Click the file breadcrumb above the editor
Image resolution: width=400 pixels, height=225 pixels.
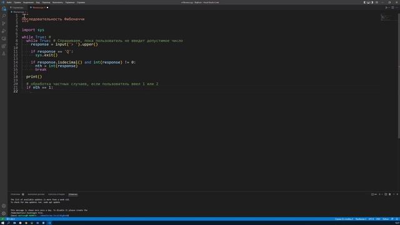click(x=18, y=12)
